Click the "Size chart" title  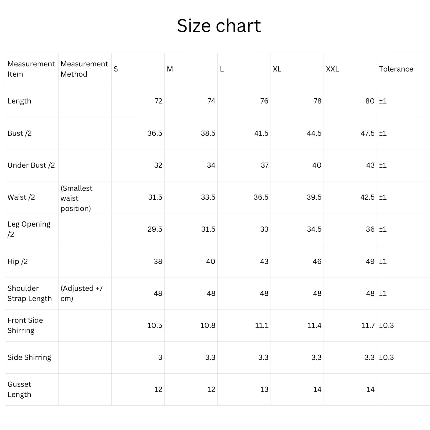pos(219,26)
